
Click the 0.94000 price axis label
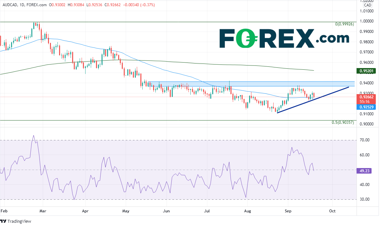pyautogui.click(x=367, y=83)
